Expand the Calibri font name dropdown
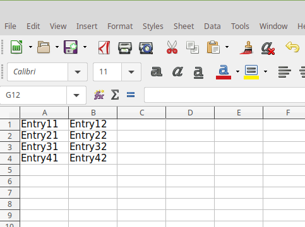This screenshot has width=305, height=227. (x=78, y=72)
